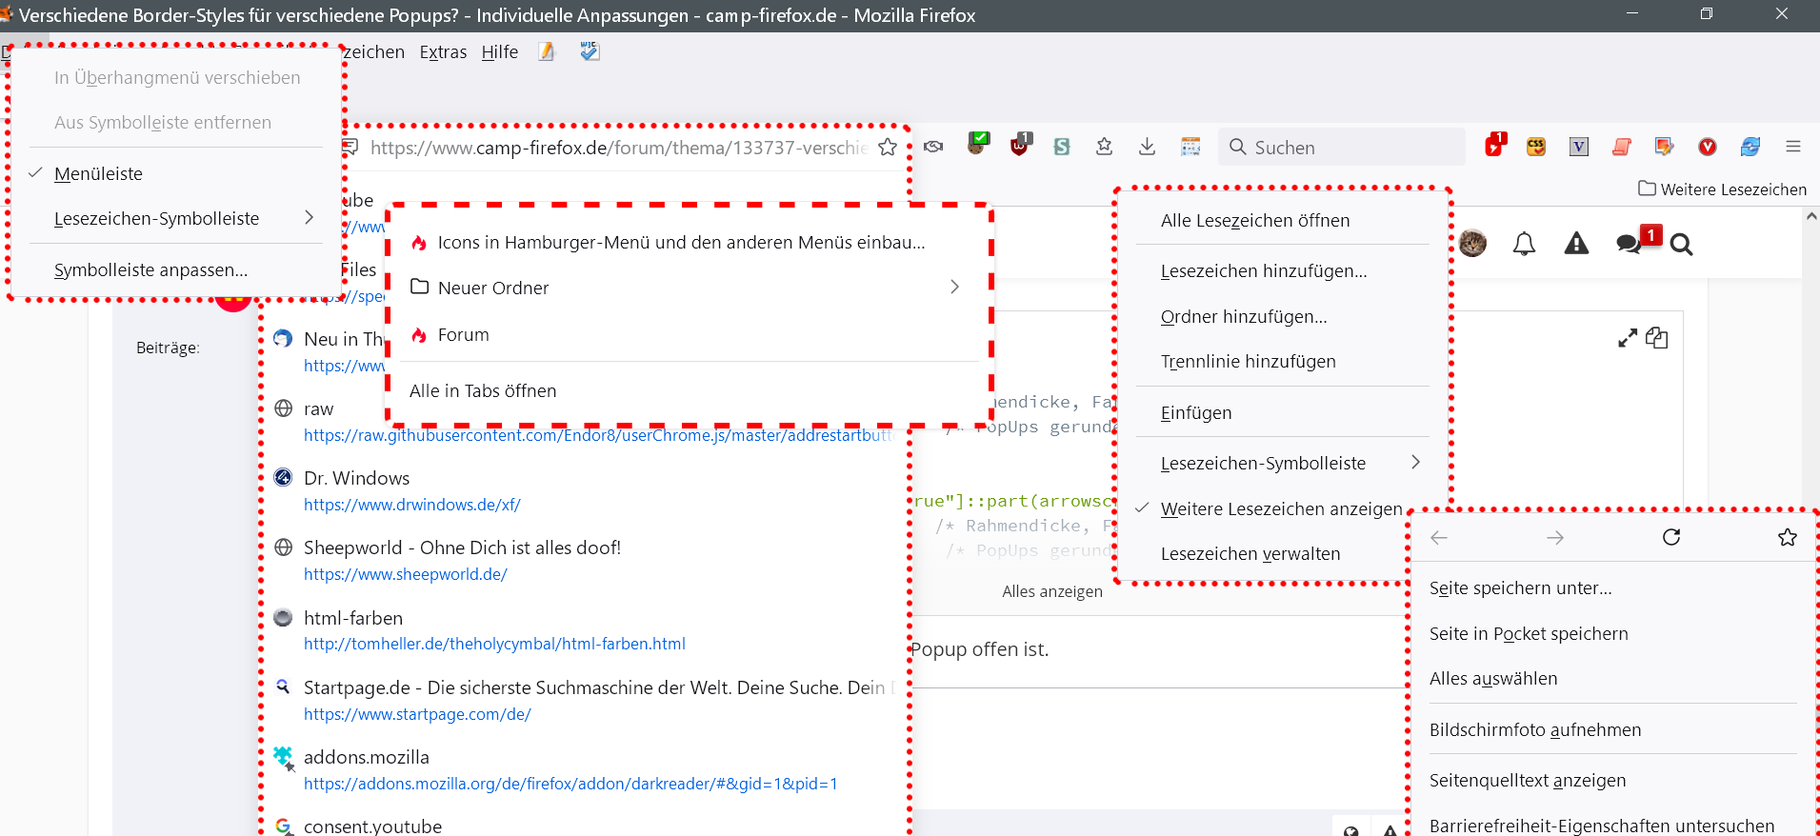The width and height of the screenshot is (1820, 836).
Task: Open the Downloads arrow icon
Action: coord(1148,147)
